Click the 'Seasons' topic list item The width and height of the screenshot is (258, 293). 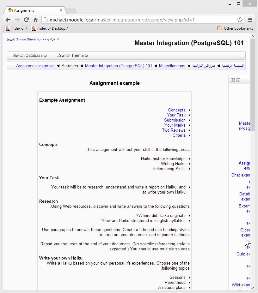tap(178, 277)
